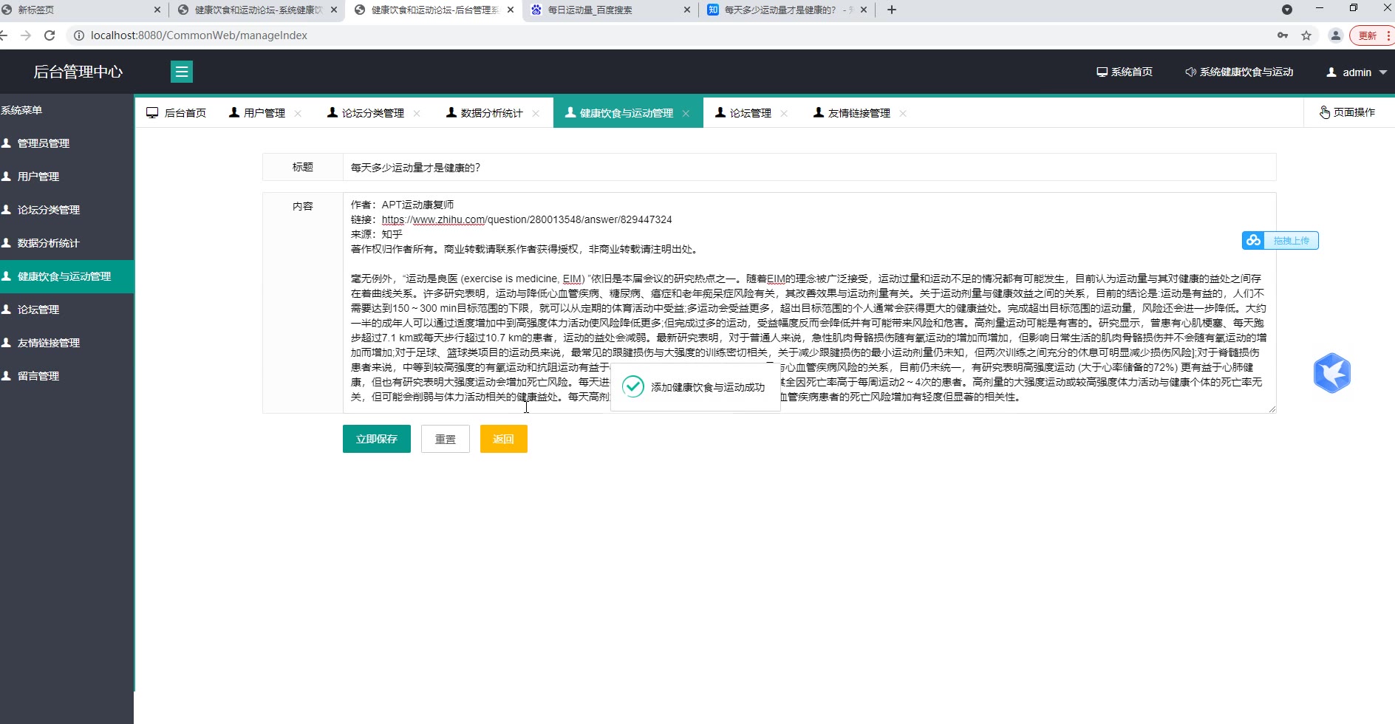Click the 拖拽上传 cloud upload widget
This screenshot has height=724, width=1395.
tap(1280, 240)
